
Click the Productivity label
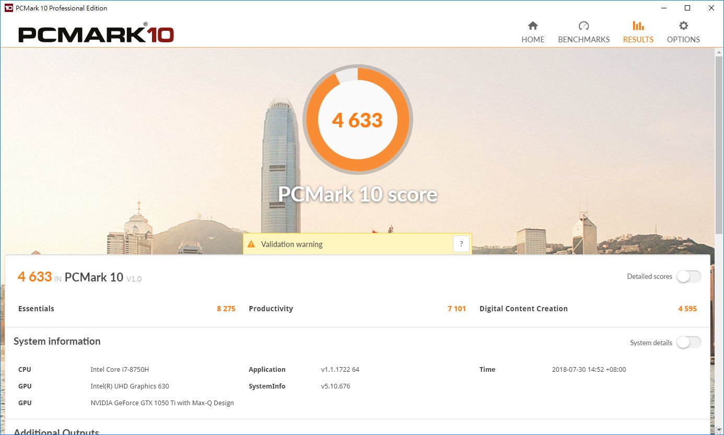coord(271,309)
